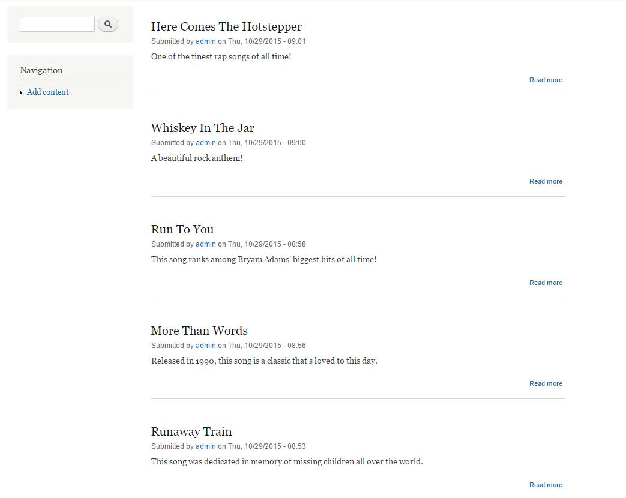Click text about missing children dedication

[287, 461]
